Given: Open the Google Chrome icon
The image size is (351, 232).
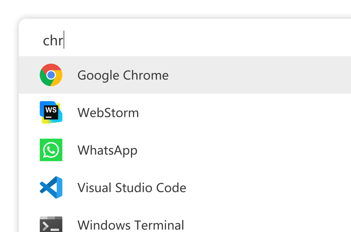Looking at the screenshot, I should pyautogui.click(x=51, y=75).
